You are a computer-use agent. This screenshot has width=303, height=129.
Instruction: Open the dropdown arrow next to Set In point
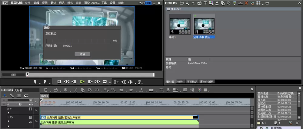click(x=40, y=83)
